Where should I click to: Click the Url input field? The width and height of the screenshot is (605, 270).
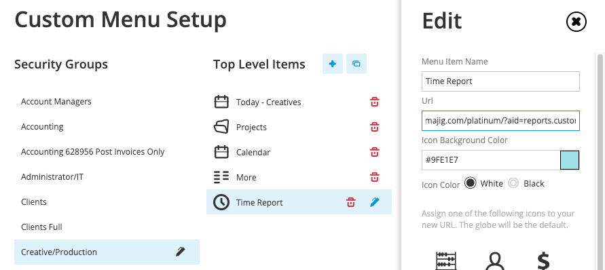click(500, 121)
